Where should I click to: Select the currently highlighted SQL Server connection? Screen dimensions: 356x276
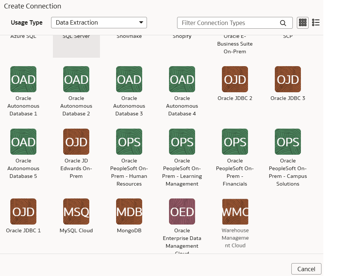pos(76,44)
